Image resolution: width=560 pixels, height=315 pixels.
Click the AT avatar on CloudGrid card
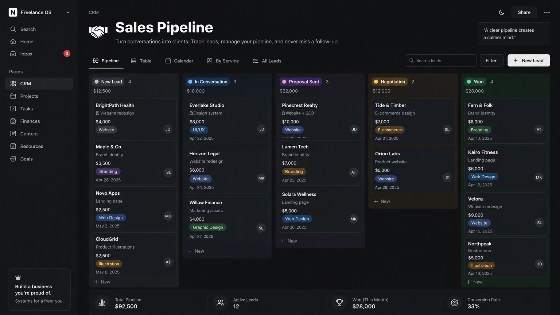[x=168, y=262]
